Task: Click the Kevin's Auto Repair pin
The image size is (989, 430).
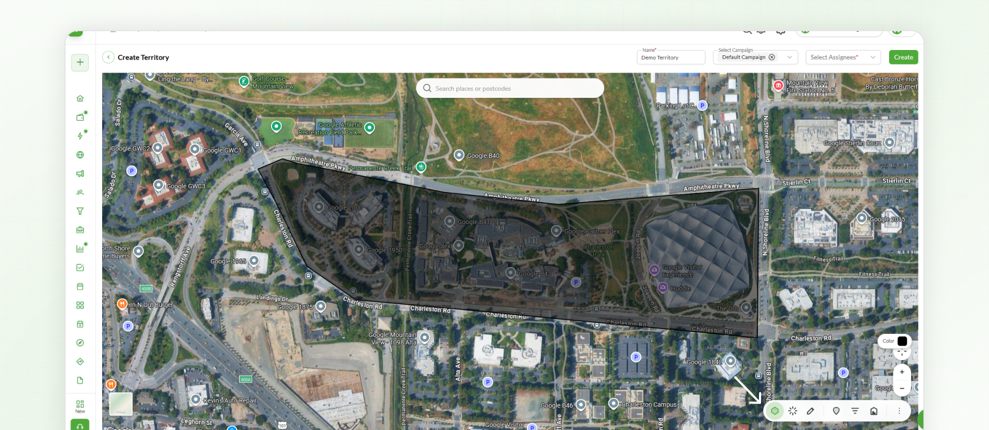Action: click(x=196, y=399)
